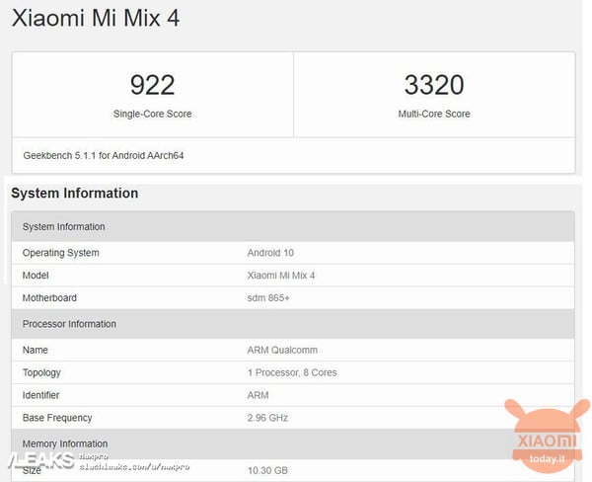This screenshot has width=592, height=482.
Task: Select the ARM identifier value
Action: pos(258,395)
